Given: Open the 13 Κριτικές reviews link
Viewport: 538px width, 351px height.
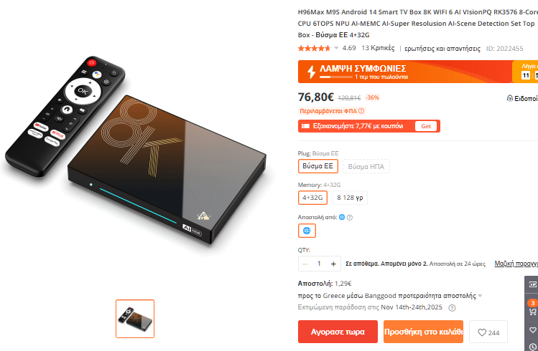Looking at the screenshot, I should pyautogui.click(x=378, y=48).
